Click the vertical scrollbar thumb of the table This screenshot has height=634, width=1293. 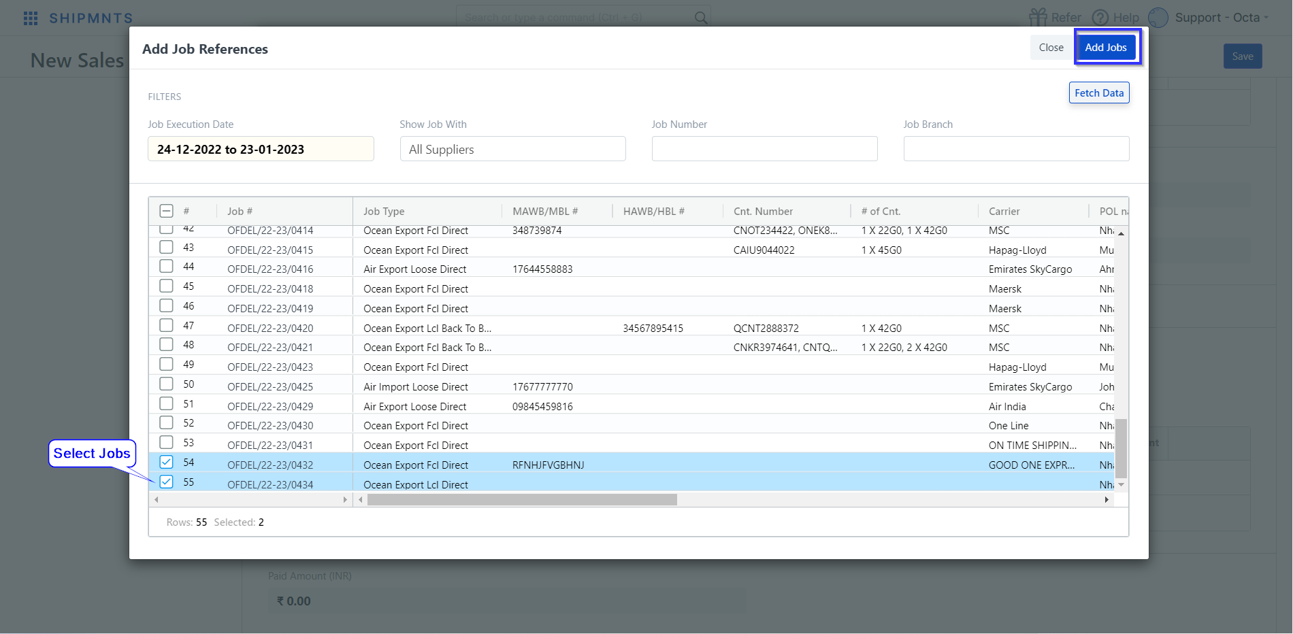click(x=1121, y=448)
